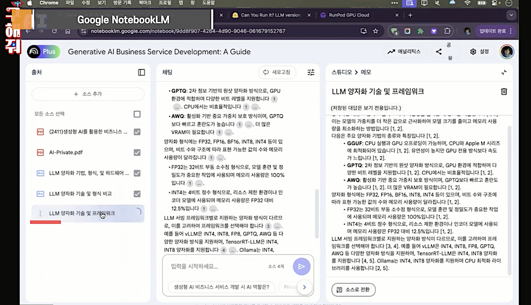Open the Chrome 파일 menu
Image resolution: width=531 pixels, height=305 pixels.
(70, 3)
